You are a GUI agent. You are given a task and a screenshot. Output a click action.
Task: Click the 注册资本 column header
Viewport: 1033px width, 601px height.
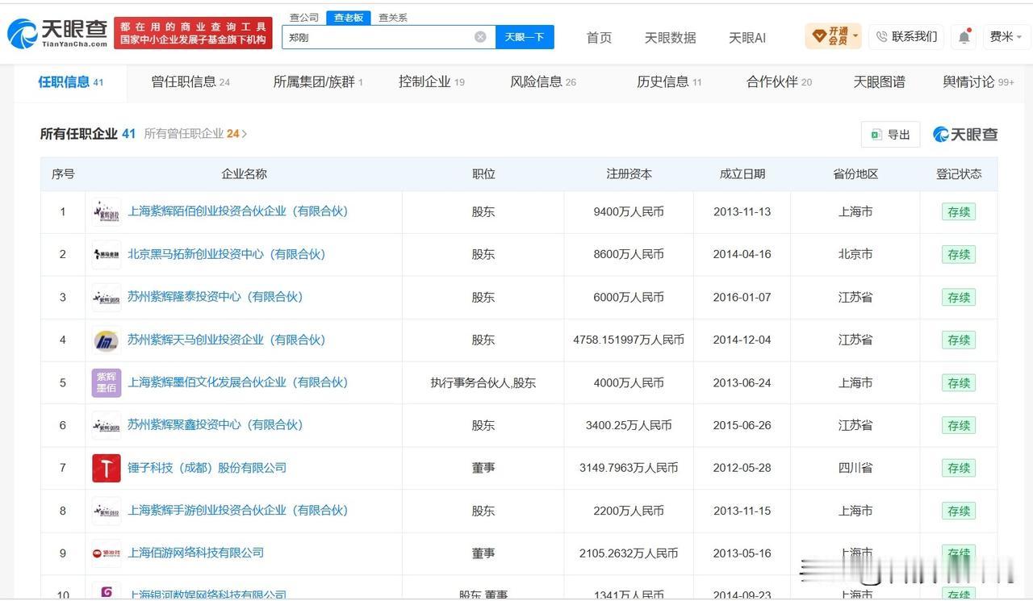pos(629,174)
